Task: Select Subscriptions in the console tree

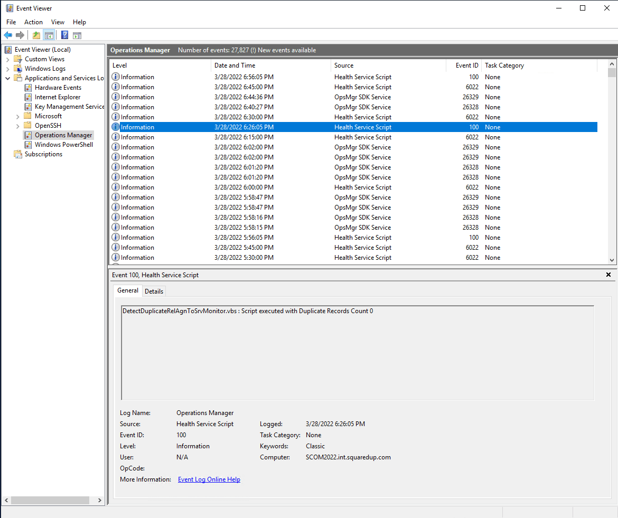Action: click(x=43, y=154)
